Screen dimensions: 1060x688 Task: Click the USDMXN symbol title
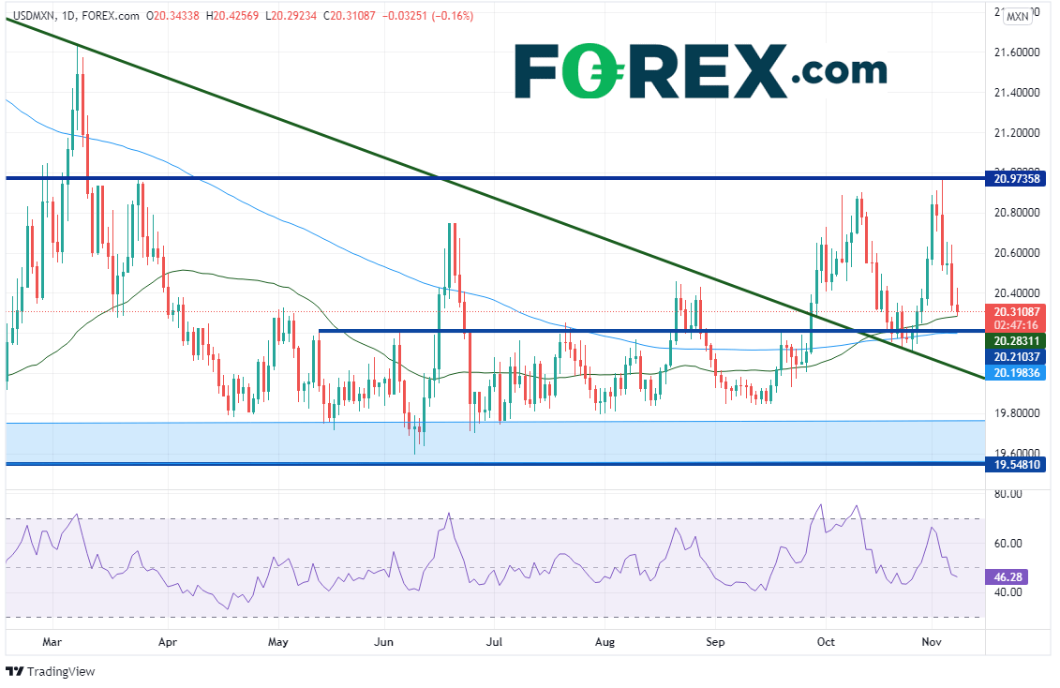(x=34, y=16)
